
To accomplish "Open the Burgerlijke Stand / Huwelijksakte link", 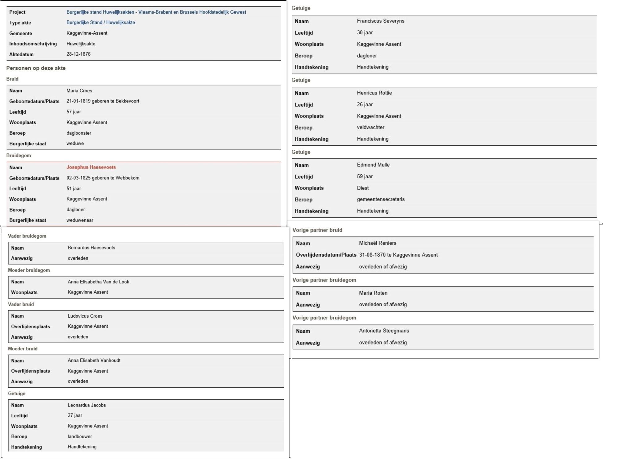I will pos(101,23).
